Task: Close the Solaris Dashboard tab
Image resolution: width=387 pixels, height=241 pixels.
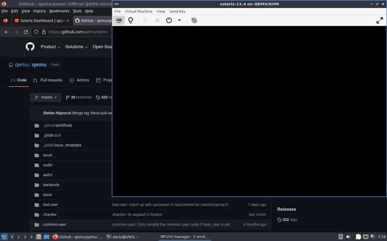Action: 68,21
